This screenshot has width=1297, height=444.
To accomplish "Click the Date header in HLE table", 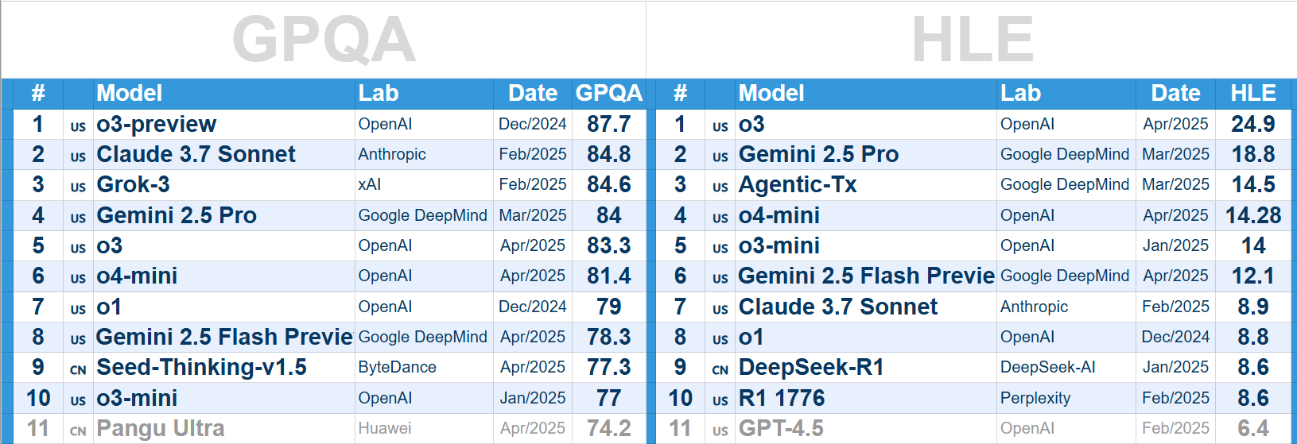I will (x=1175, y=94).
